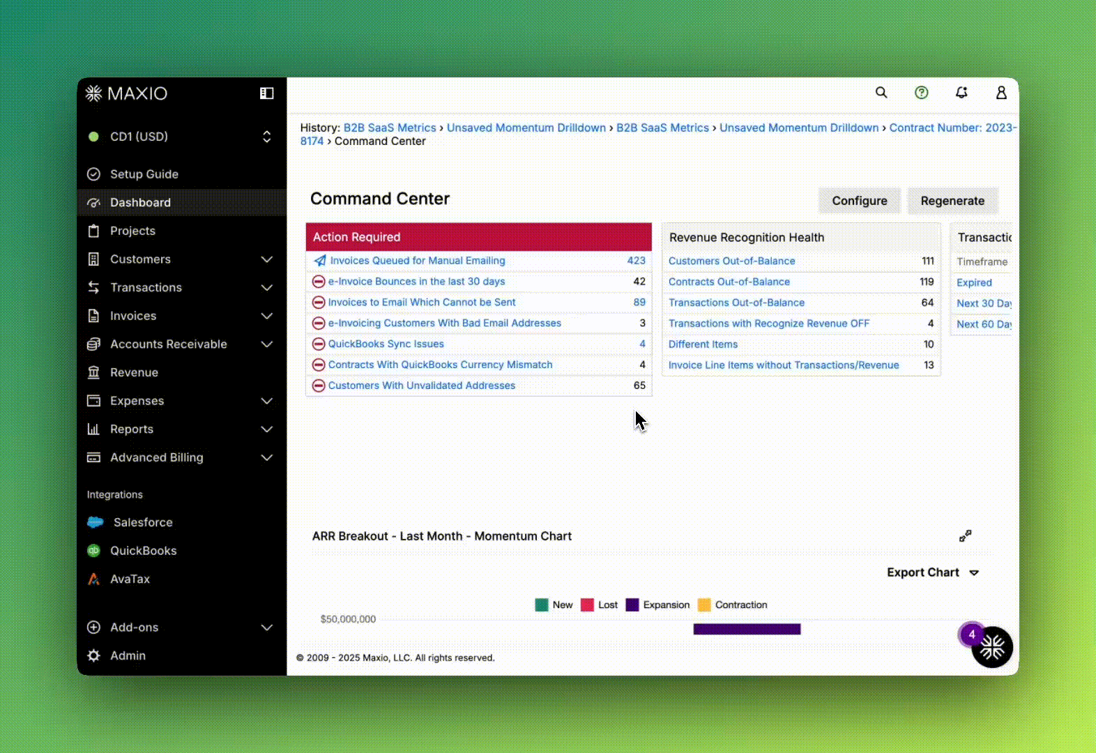This screenshot has width=1096, height=753.
Task: Open the notifications bell icon
Action: (961, 93)
